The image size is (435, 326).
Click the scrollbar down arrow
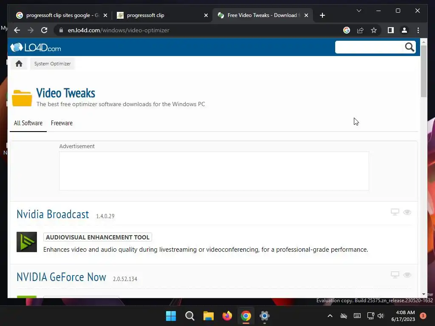click(424, 294)
